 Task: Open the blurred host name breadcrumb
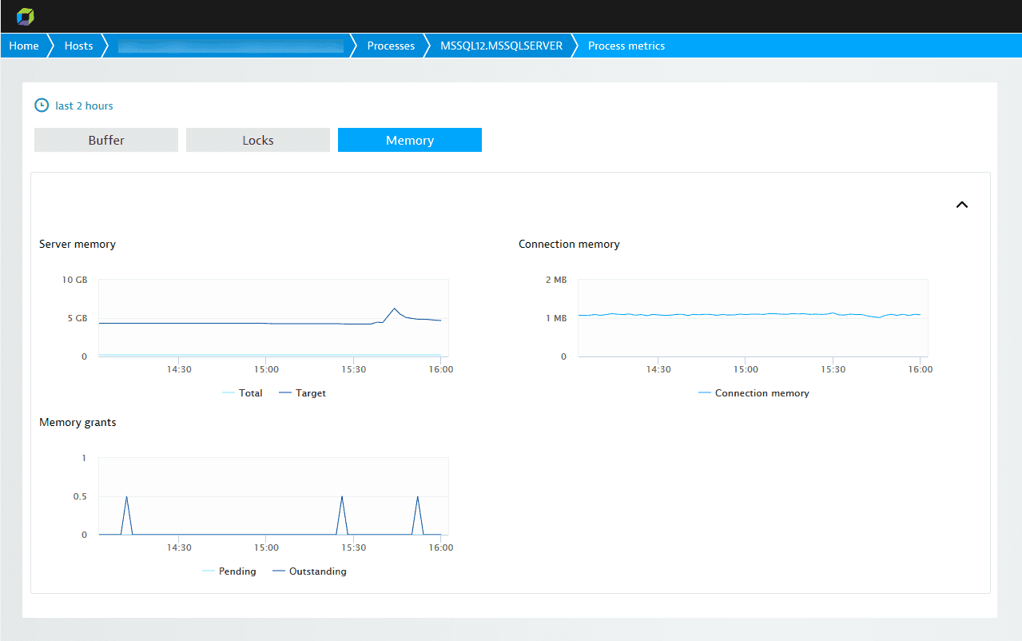[231, 46]
